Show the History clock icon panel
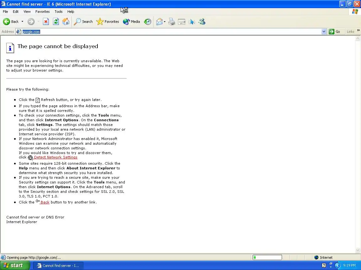This screenshot has width=361, height=270. (148, 22)
